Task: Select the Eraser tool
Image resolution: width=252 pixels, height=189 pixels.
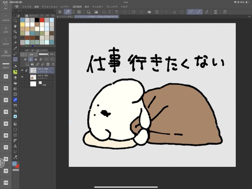Action: pos(15,77)
